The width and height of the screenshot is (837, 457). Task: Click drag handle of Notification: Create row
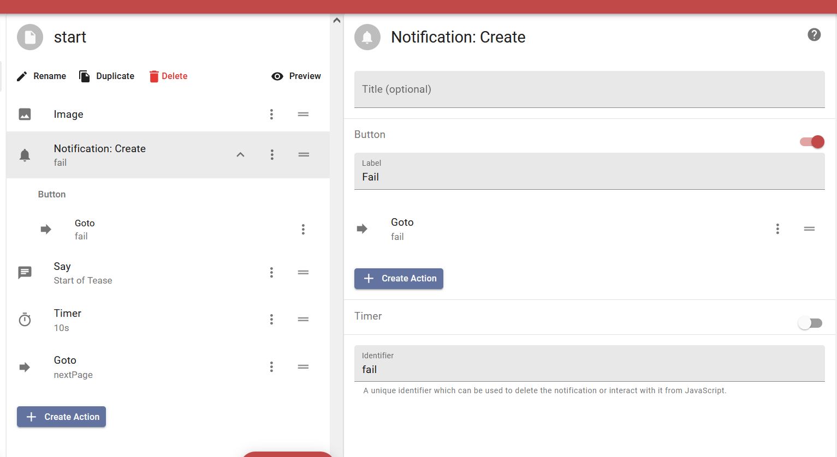coord(304,155)
